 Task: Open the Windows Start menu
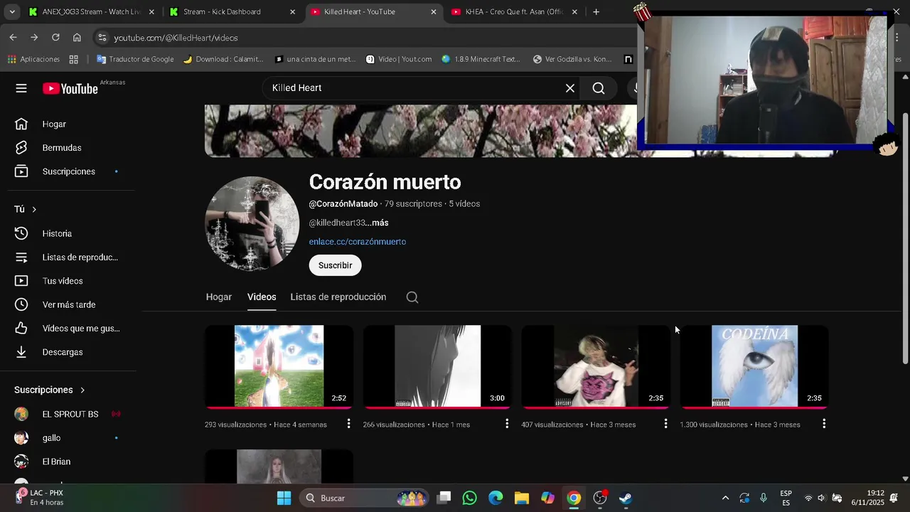[284, 498]
